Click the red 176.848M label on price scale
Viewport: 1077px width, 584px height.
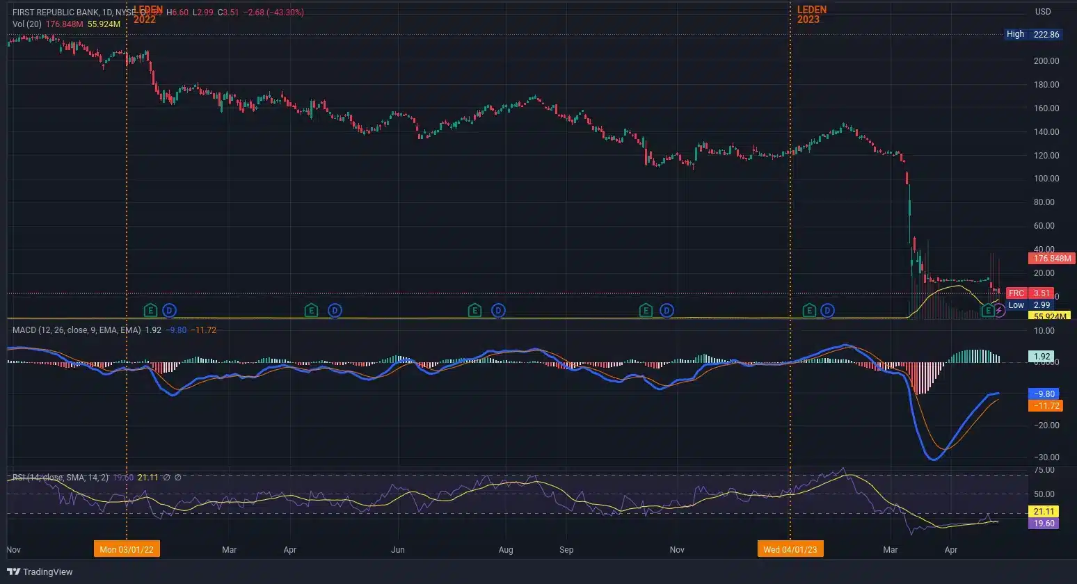(x=1051, y=258)
